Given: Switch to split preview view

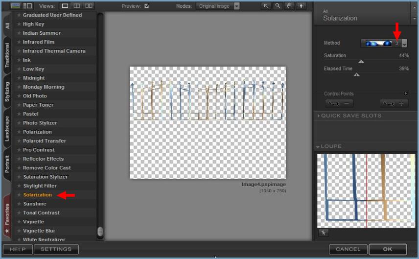Looking at the screenshot, I should coord(77,6).
